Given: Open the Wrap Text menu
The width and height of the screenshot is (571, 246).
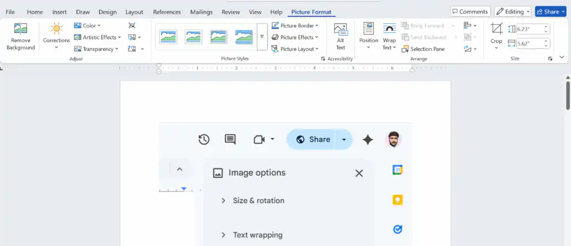Looking at the screenshot, I should coord(389,36).
